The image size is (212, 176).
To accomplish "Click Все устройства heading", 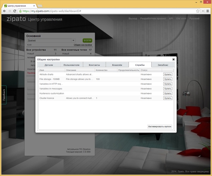I will pos(36,50).
